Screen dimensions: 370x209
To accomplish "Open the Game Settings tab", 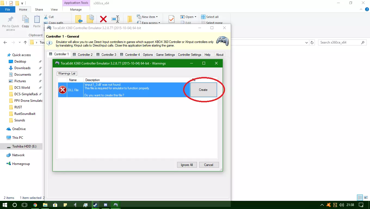I will [165, 54].
